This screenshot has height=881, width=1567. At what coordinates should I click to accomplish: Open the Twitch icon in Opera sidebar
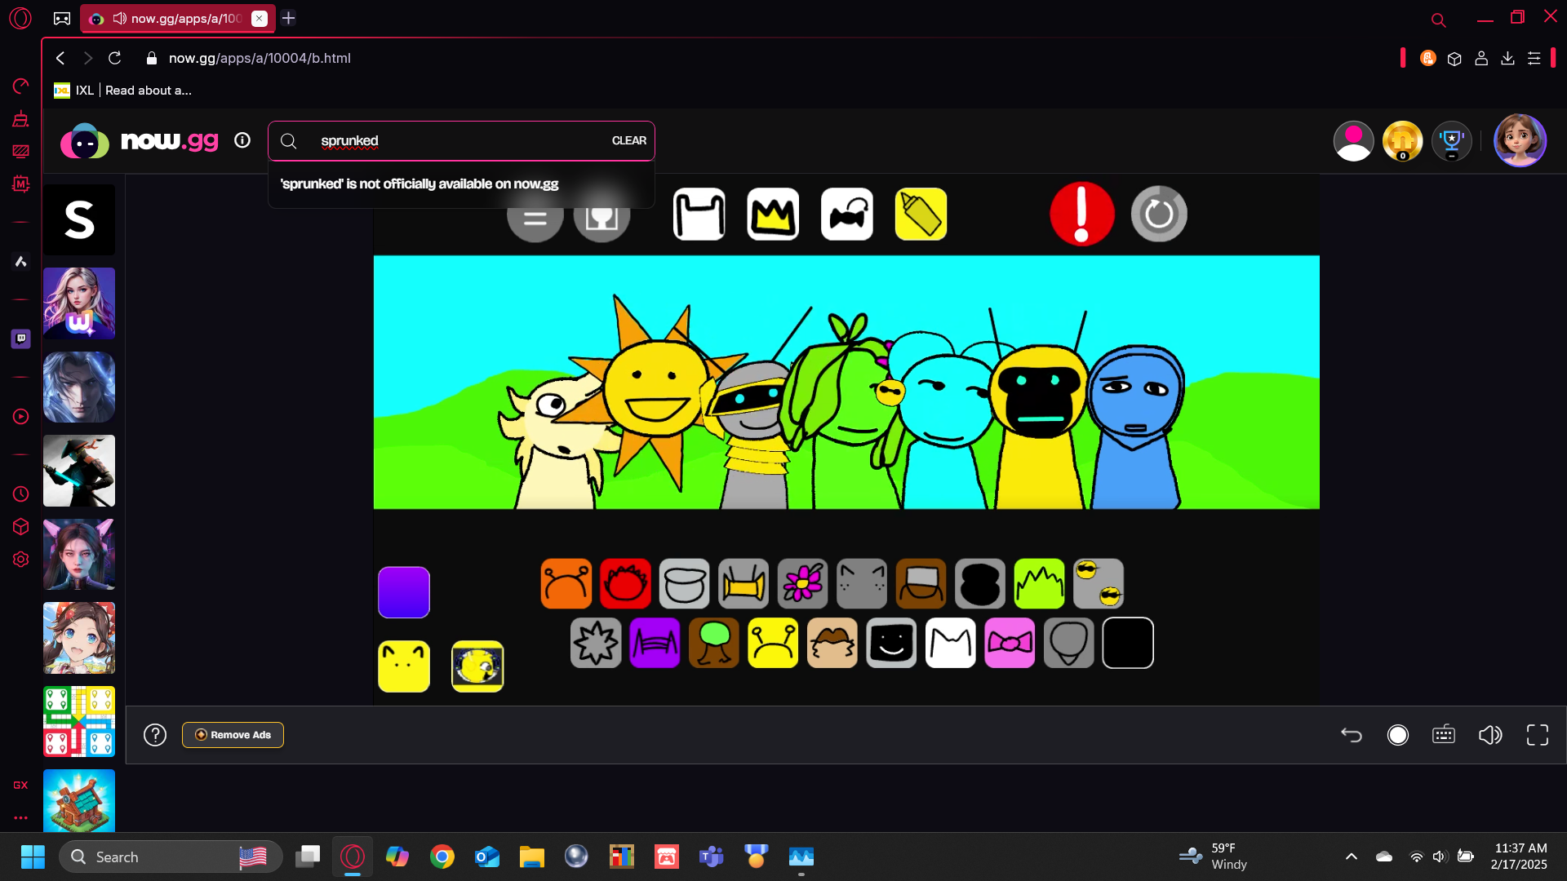21,339
